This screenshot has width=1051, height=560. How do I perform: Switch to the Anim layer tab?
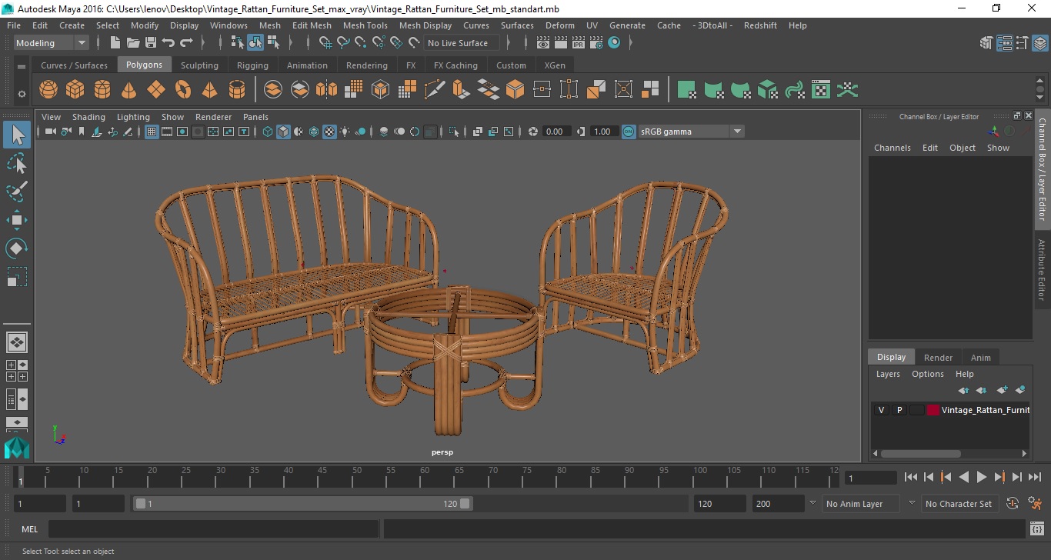point(980,357)
